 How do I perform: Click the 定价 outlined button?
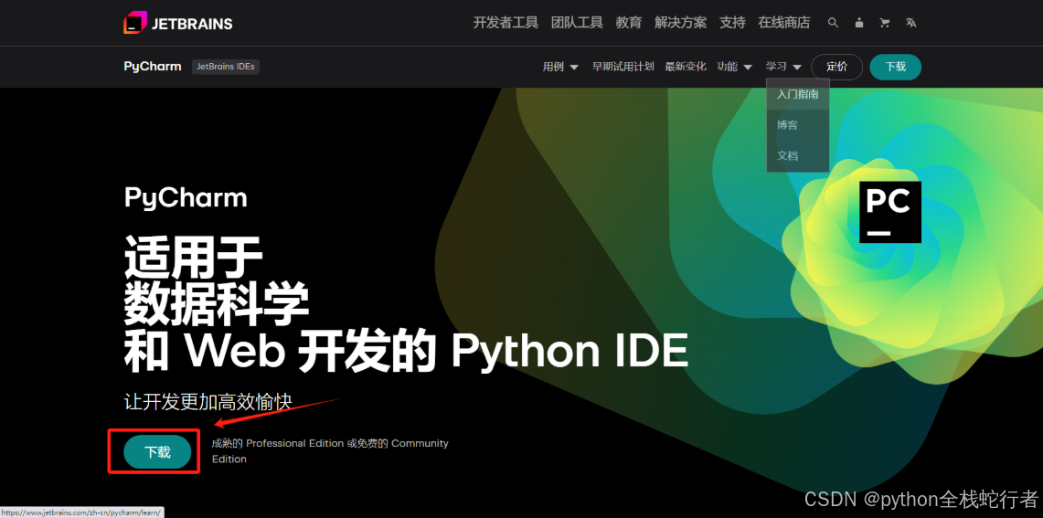click(836, 67)
